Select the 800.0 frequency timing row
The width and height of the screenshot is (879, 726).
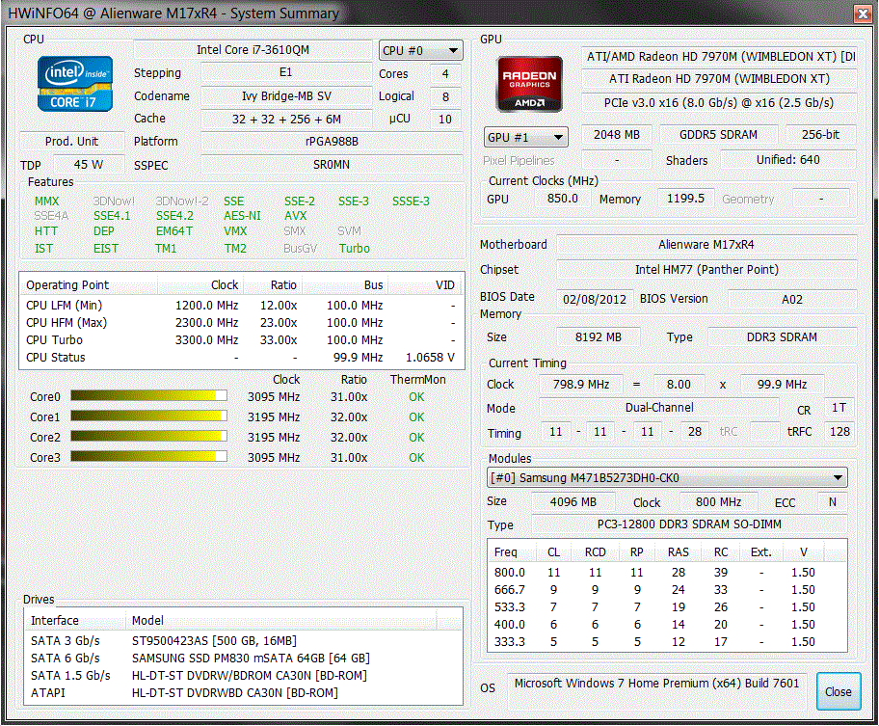pyautogui.click(x=667, y=573)
